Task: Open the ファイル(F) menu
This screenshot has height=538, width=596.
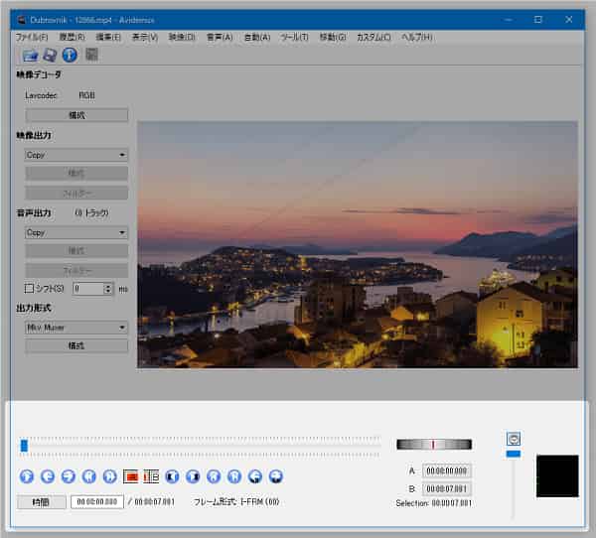Action: tap(32, 37)
